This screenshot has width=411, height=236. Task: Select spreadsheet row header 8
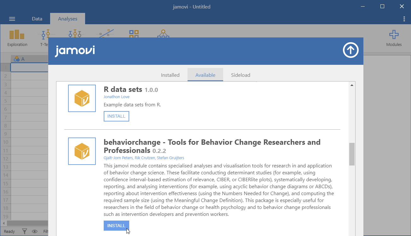pos(5,126)
